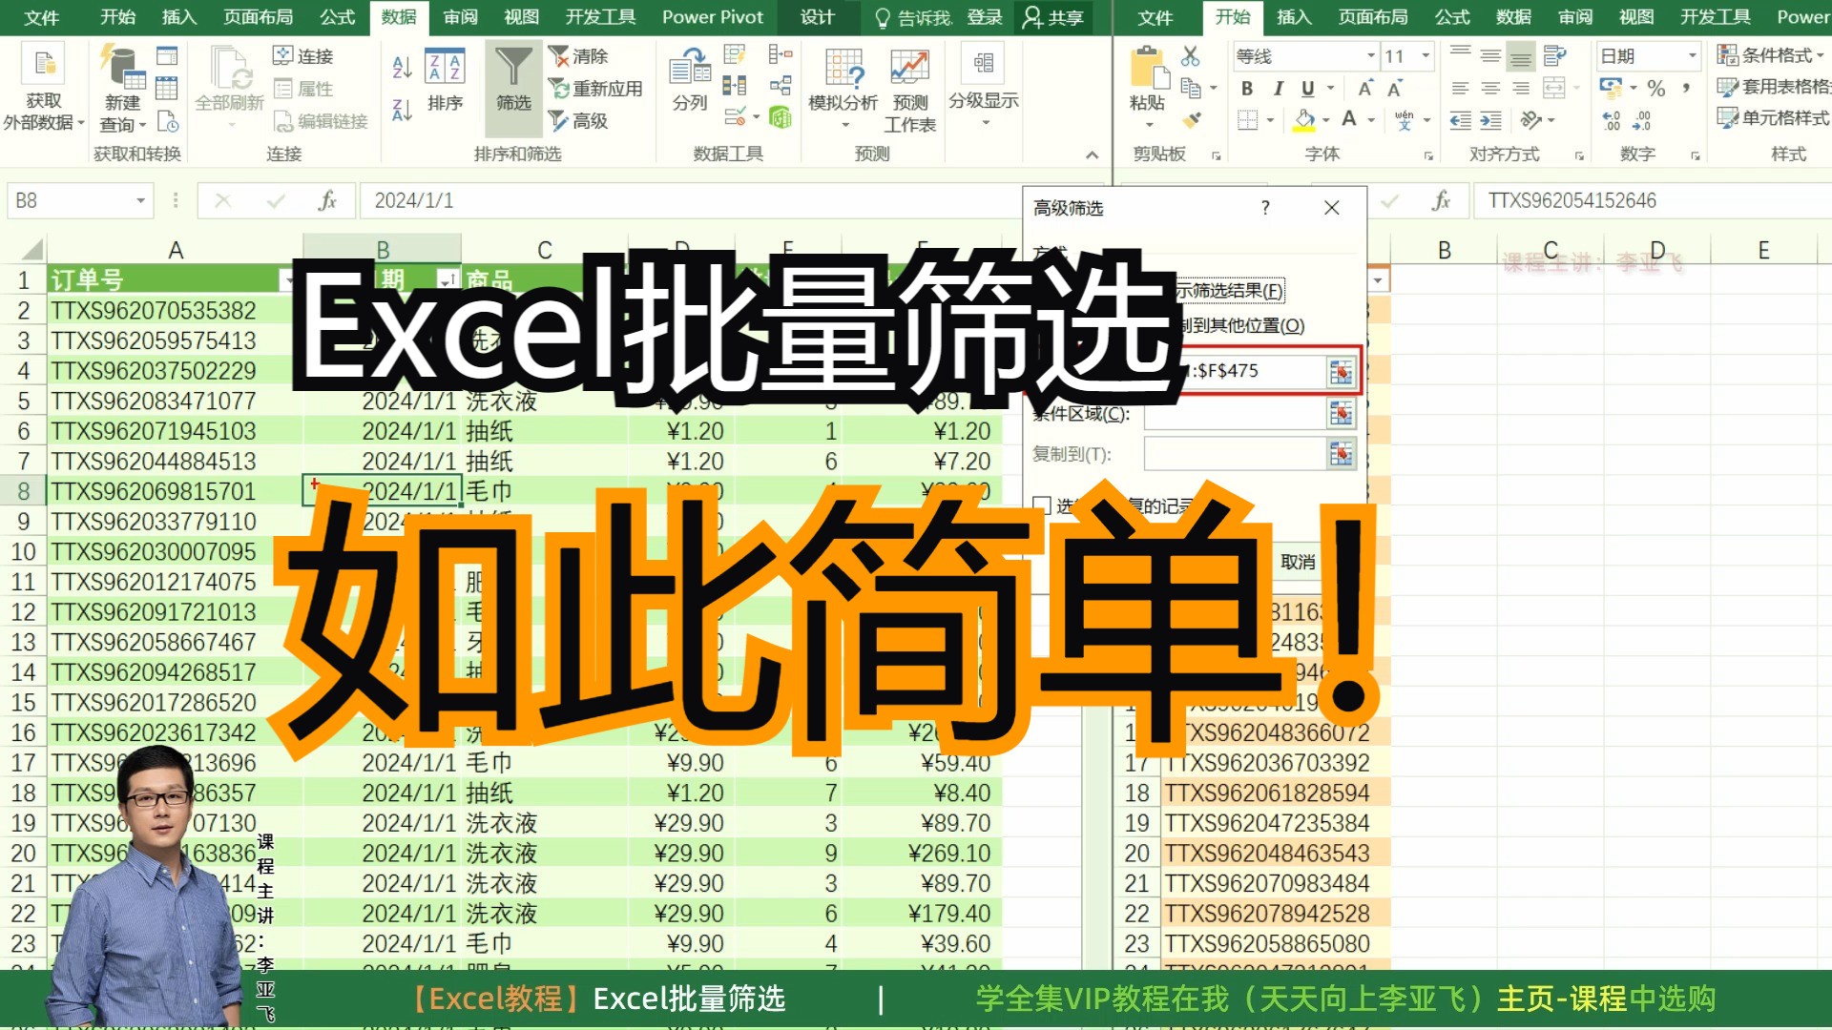Click the 清除 (Clear filter) icon
Screen dimensions: 1832x1030
click(578, 56)
